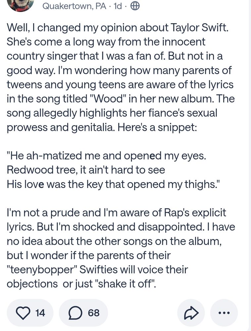Image resolution: width=251 pixels, height=331 pixels.
Task: Open the Quakertown, PA location link
Action: (74, 6)
